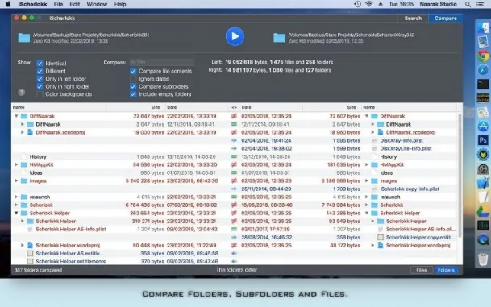Open Trash in the dock
491x307 pixels.
pos(483,259)
